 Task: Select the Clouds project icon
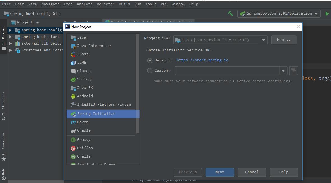pyautogui.click(x=73, y=71)
